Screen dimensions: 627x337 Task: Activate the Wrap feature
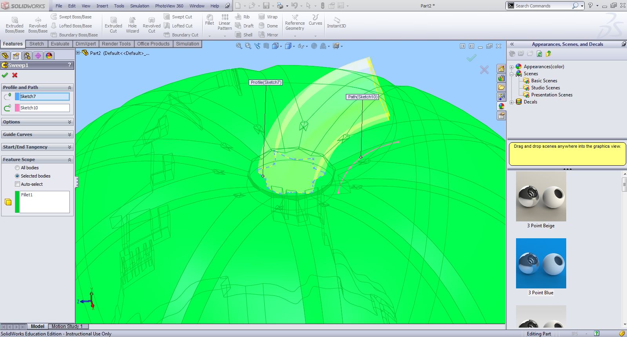point(268,17)
